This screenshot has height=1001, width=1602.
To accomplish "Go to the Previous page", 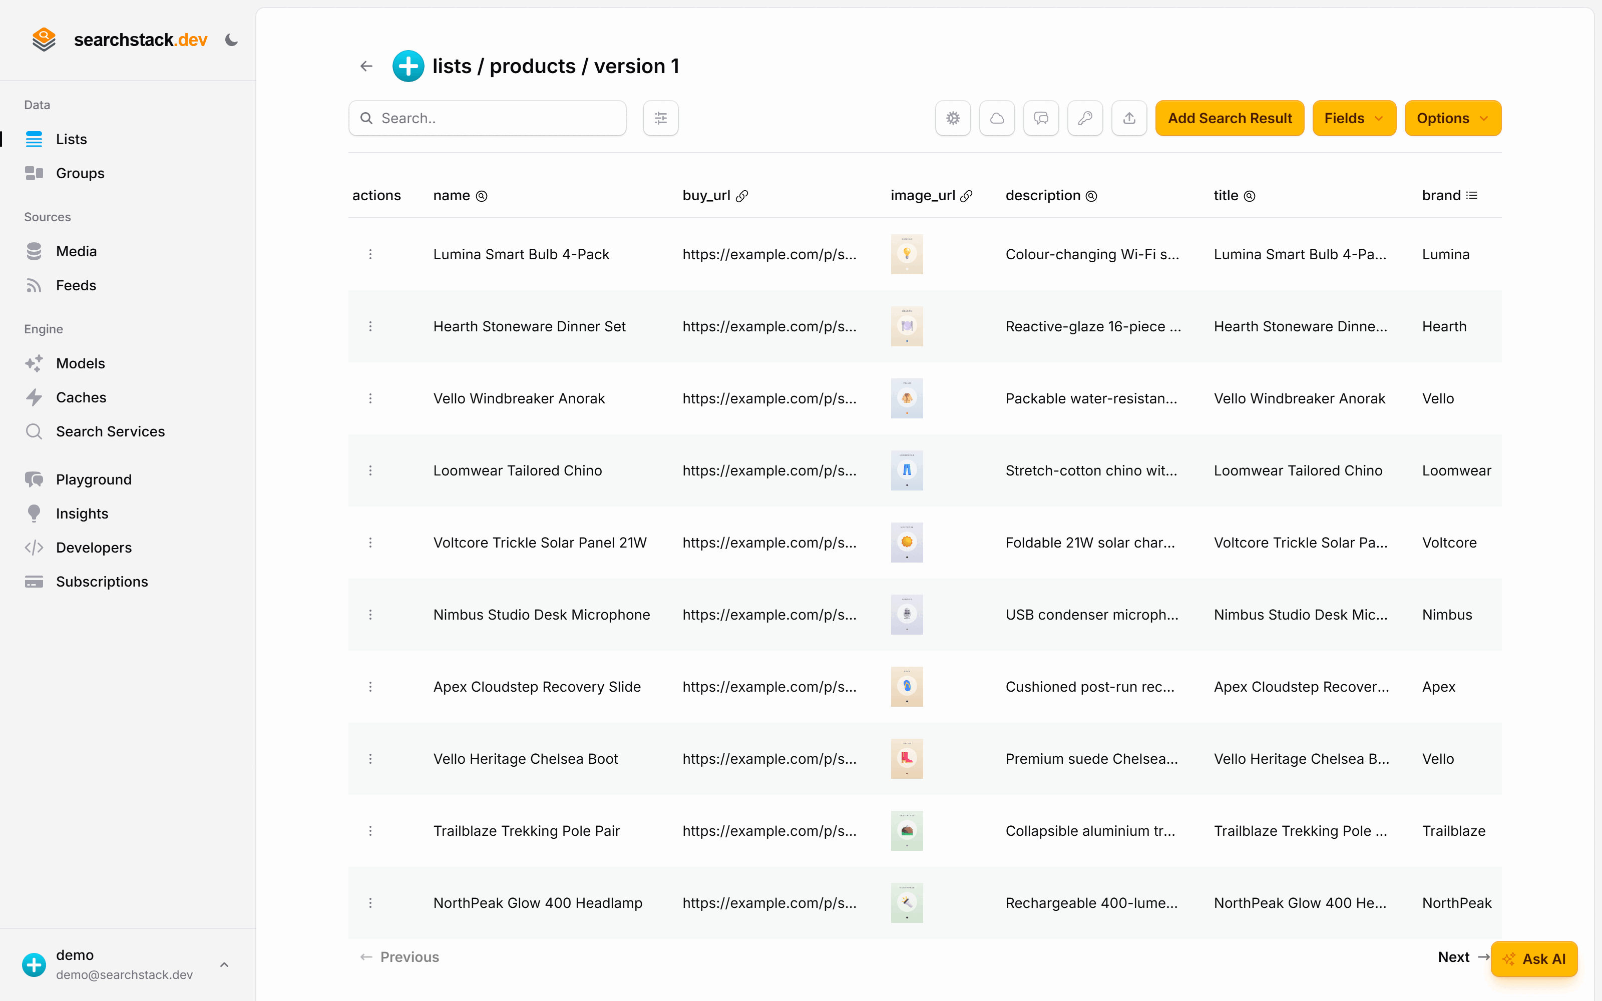I will [399, 957].
